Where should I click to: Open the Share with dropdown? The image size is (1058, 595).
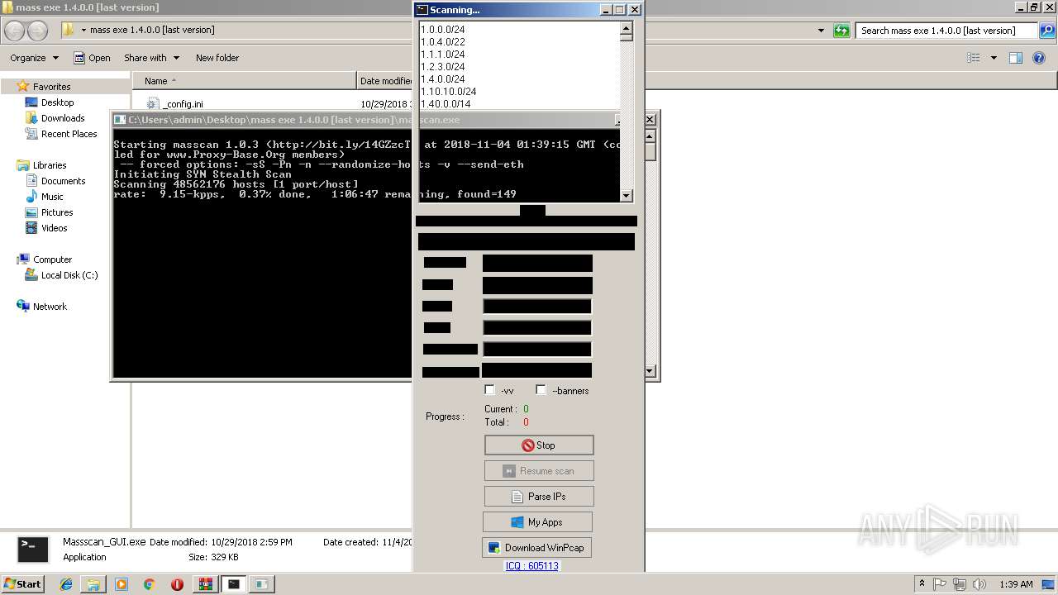pyautogui.click(x=151, y=58)
